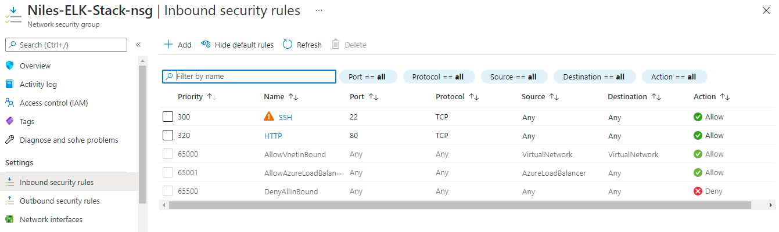Click the Tags icon in sidebar
779x232 pixels.
9,121
